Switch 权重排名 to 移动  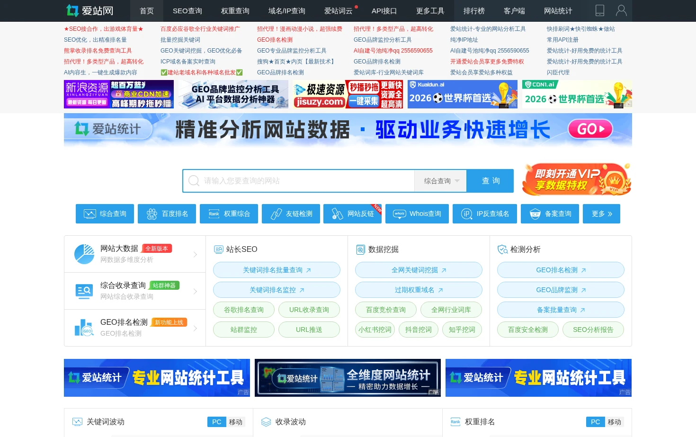click(615, 422)
